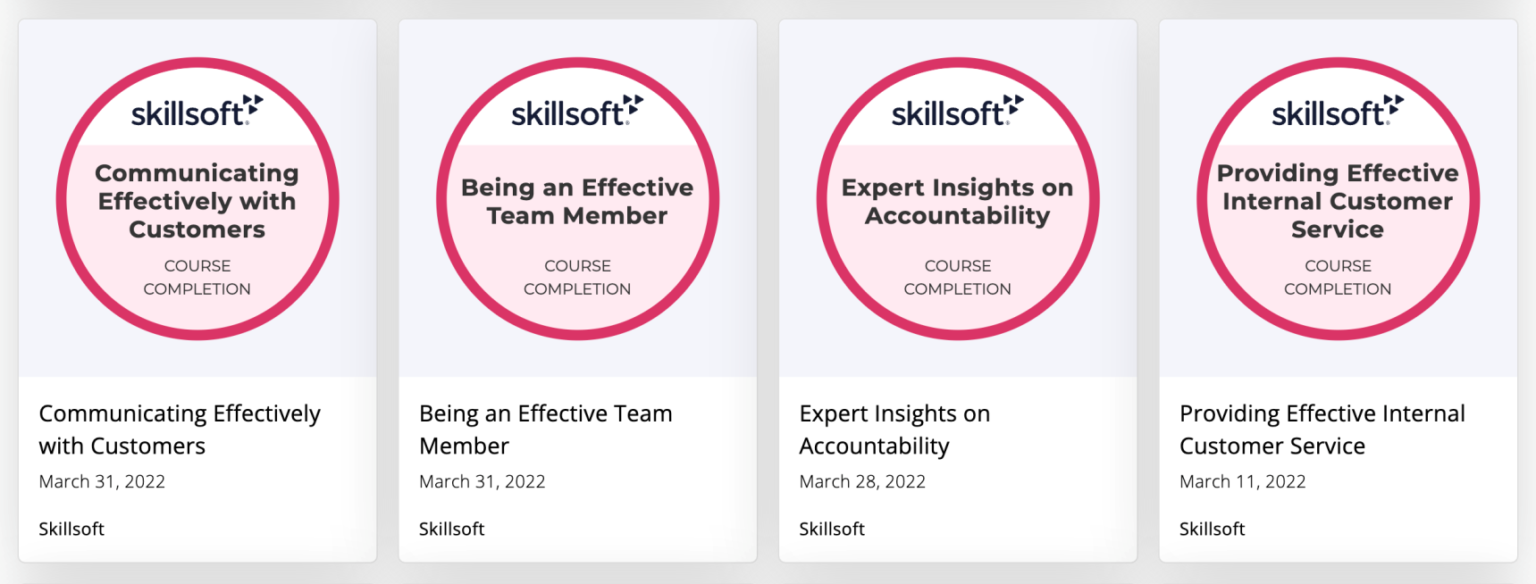This screenshot has width=1536, height=584.
Task: Click the March 31, 2022 date under Effective Team Member
Action: point(482,481)
